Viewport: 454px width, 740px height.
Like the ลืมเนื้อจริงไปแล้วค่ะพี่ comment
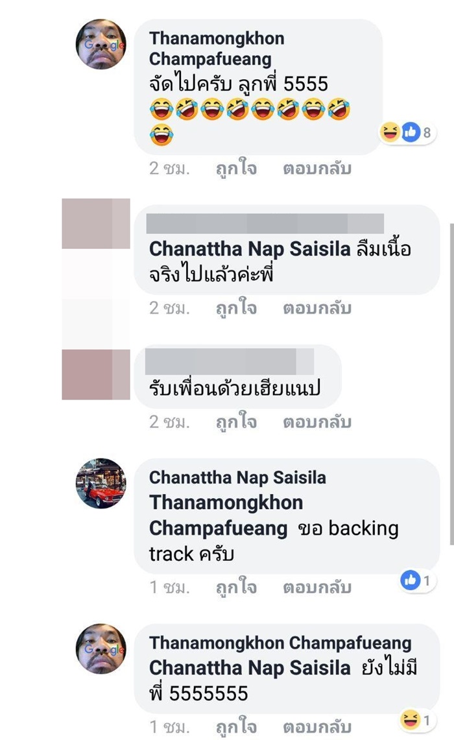[x=236, y=307]
